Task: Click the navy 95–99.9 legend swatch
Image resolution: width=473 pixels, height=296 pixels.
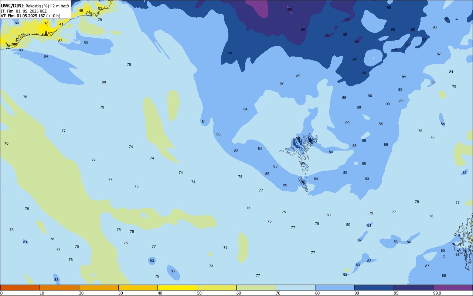Action: 414,288
